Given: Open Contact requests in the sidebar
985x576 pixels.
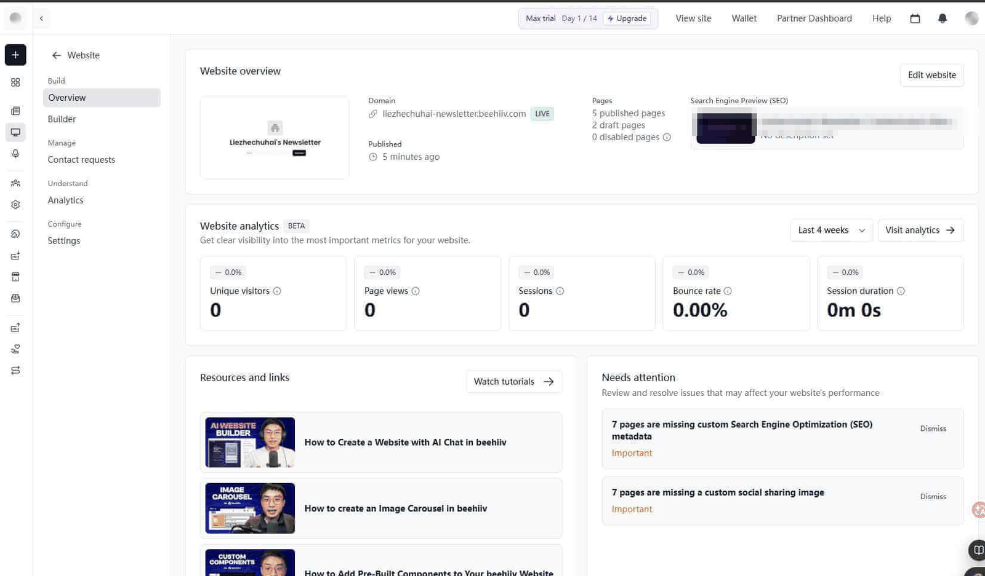Looking at the screenshot, I should pyautogui.click(x=81, y=160).
